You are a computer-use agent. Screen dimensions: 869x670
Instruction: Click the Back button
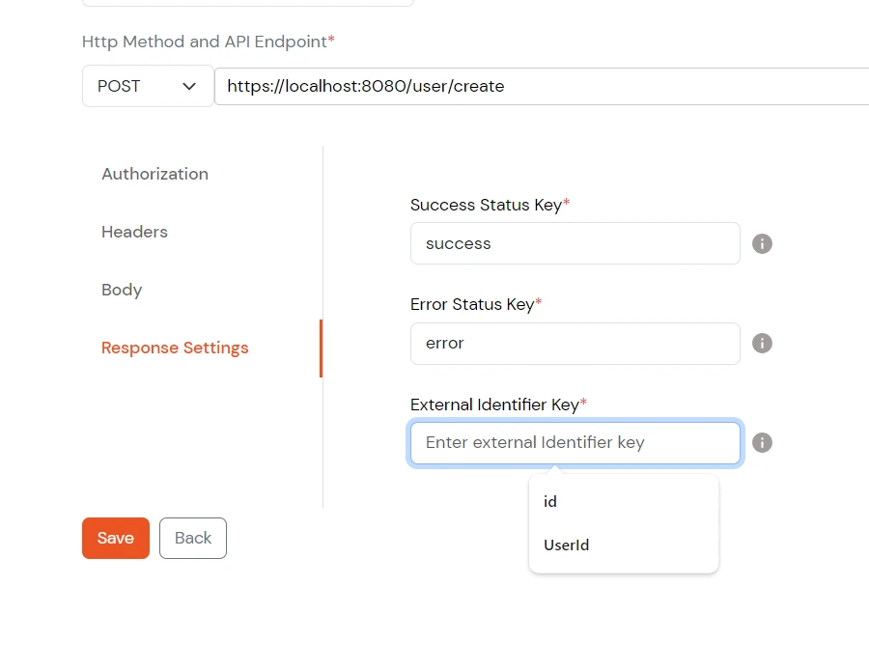click(192, 538)
